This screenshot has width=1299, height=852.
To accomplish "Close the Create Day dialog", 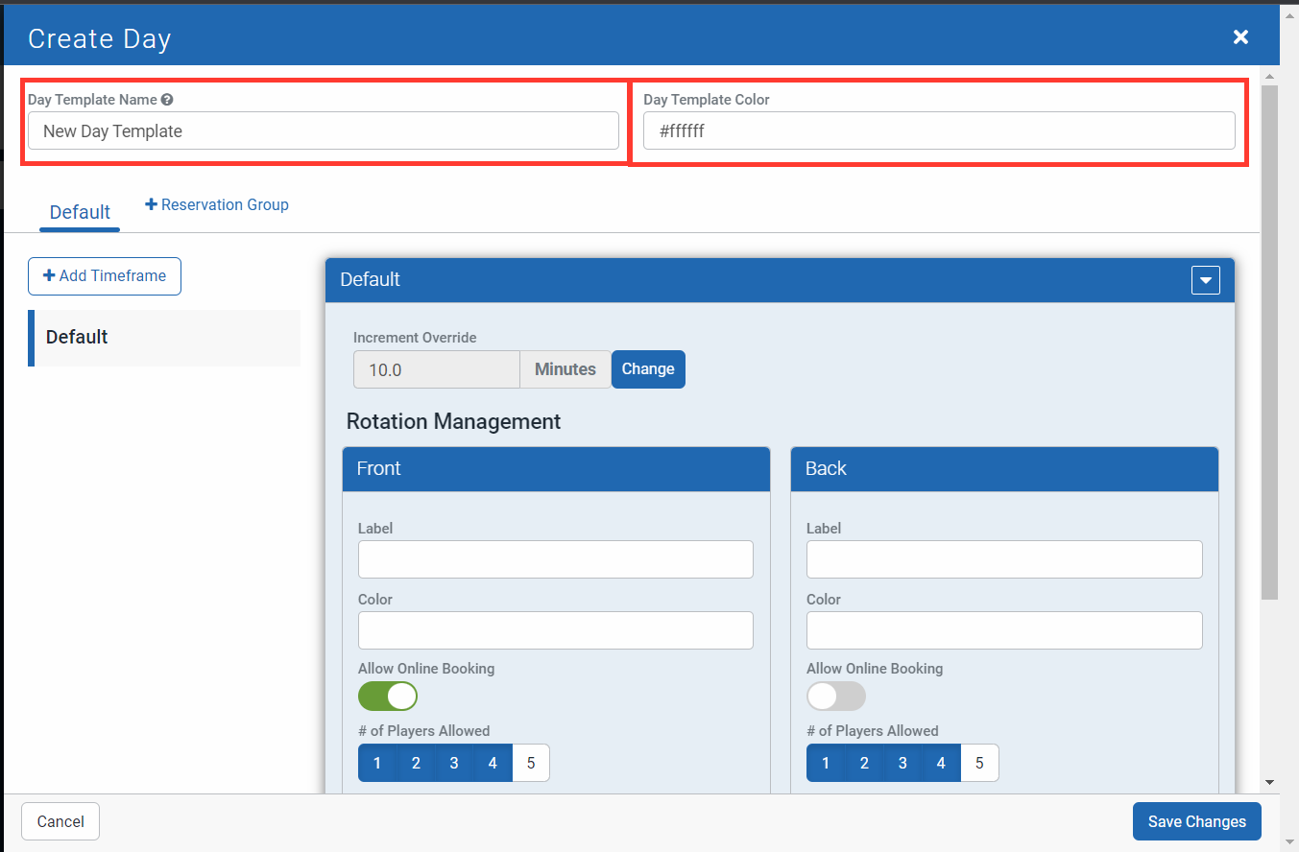I will [x=1240, y=37].
